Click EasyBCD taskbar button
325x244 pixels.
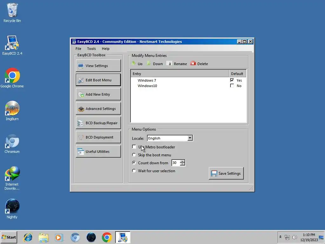click(x=123, y=237)
